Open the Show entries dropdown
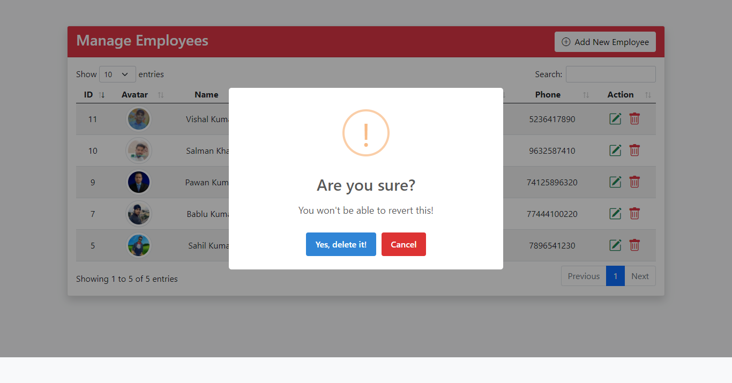732x383 pixels. pos(117,74)
